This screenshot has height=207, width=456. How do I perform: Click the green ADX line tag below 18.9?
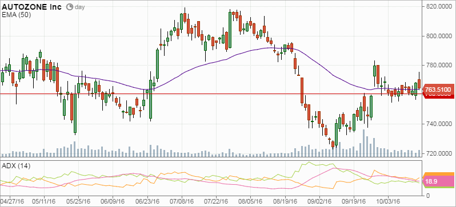tap(439, 187)
